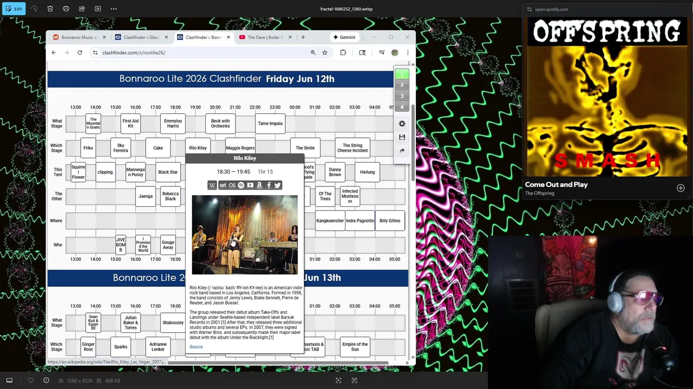Open the three-dot more options menu in Photos
Screen dimensions: 693x389
pos(114,9)
